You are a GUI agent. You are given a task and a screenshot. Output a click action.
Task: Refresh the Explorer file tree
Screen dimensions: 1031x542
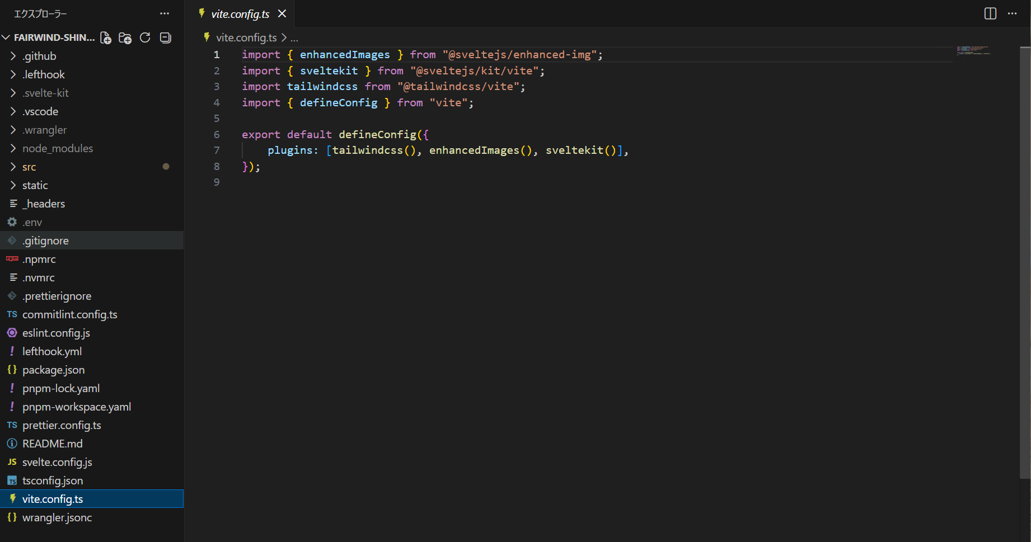(145, 37)
